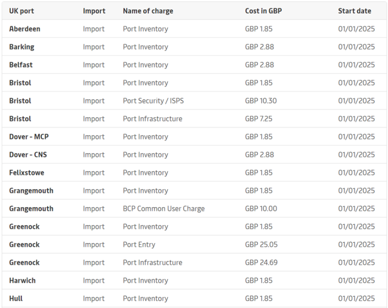Select the GBP 10.00 cost cell
This screenshot has height=308, width=388.
[x=261, y=208]
